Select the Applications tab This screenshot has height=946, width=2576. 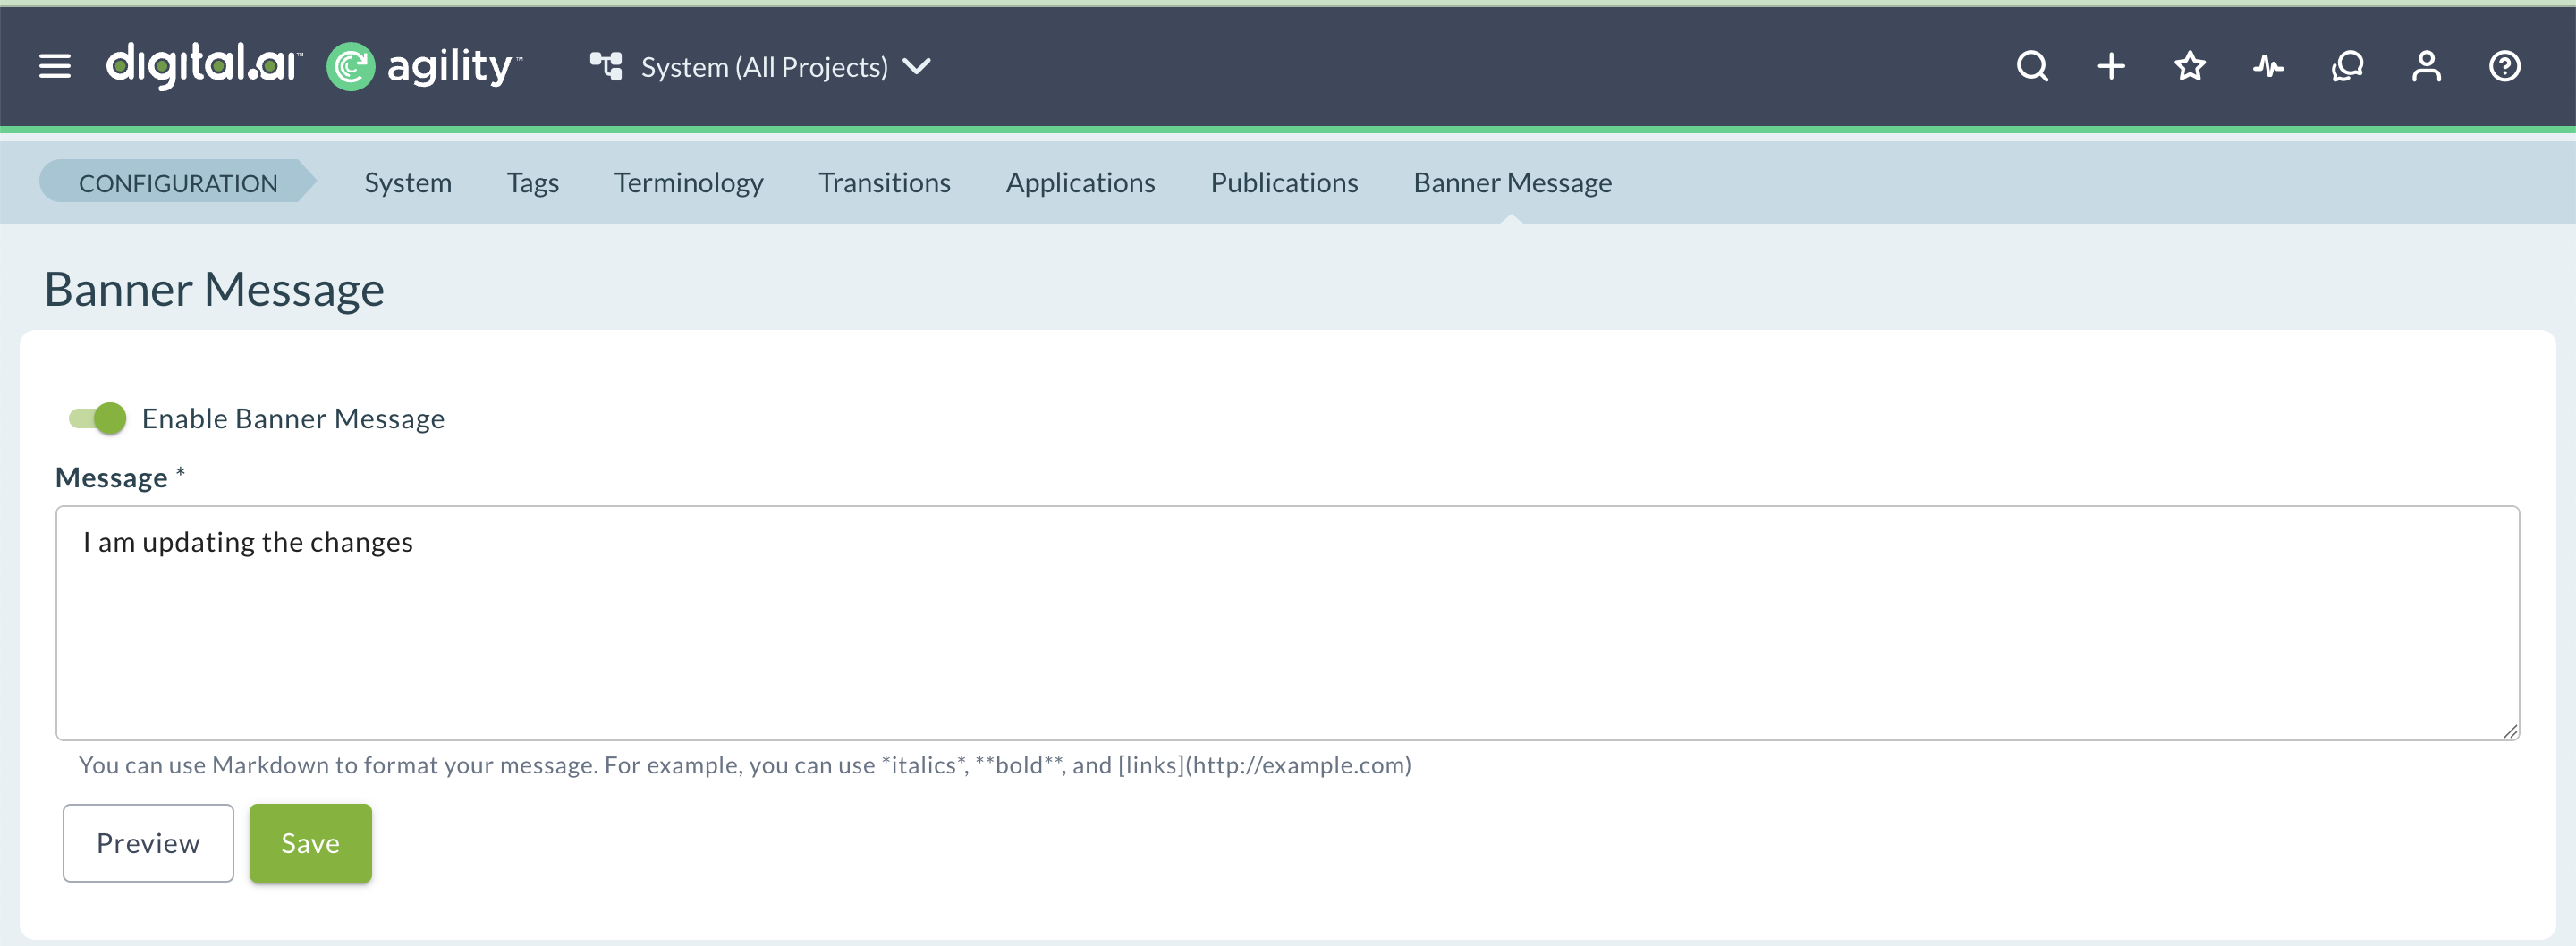[x=1080, y=182]
